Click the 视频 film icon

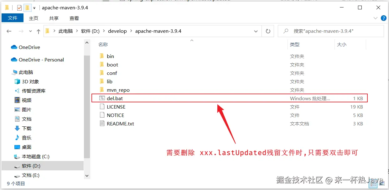[x=17, y=100]
